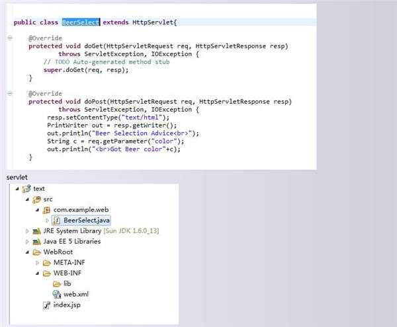Screen dimensions: 397x327
Task: Click the "<br>Got Beer color" string
Action: 128,149
